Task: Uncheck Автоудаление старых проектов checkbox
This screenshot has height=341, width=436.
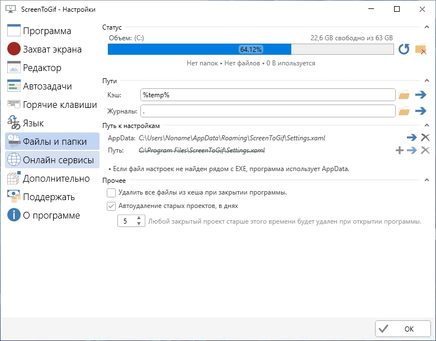Action: coord(111,206)
